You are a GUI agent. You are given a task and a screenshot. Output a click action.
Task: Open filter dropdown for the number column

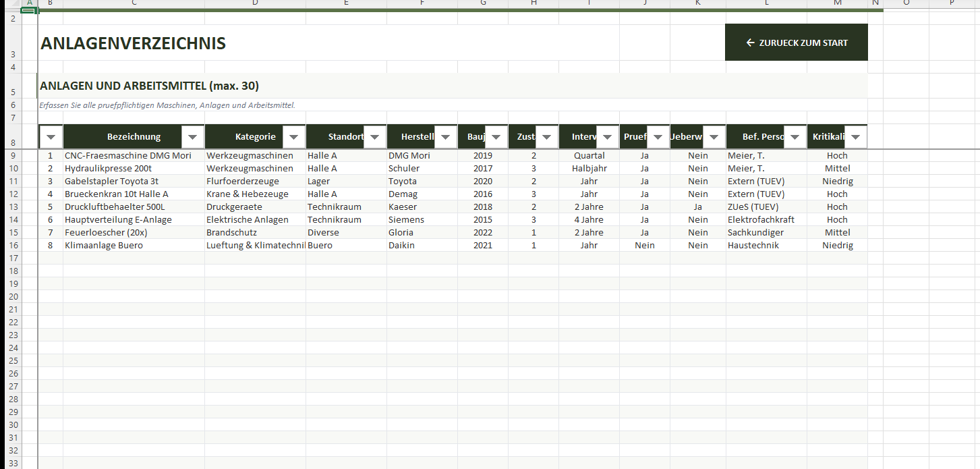tap(51, 137)
